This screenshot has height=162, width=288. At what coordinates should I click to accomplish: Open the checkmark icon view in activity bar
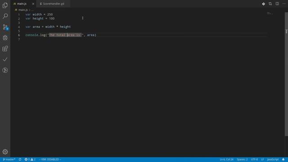(x=5, y=59)
